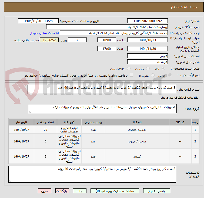Click the چاپ print button
The width and height of the screenshot is (204, 198).
tap(80, 191)
